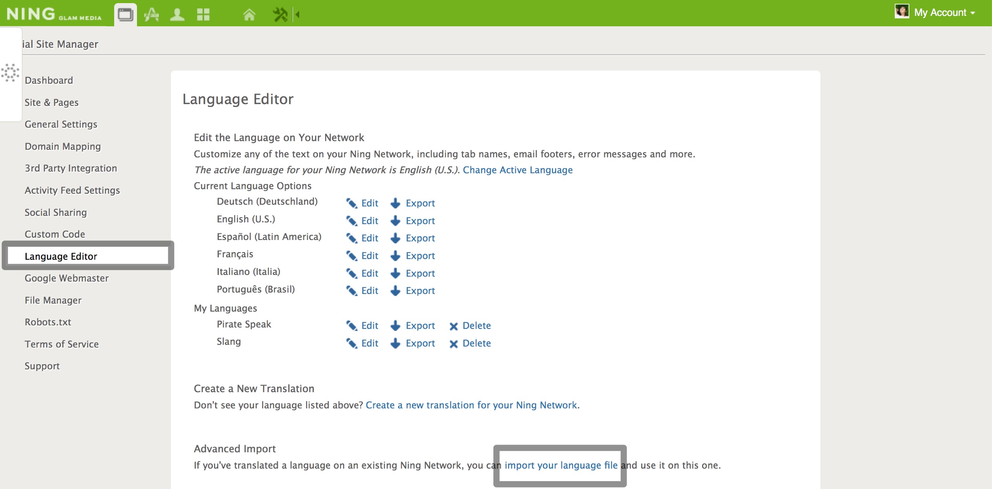The width and height of the screenshot is (992, 489).
Task: Click import your language file link
Action: (561, 465)
